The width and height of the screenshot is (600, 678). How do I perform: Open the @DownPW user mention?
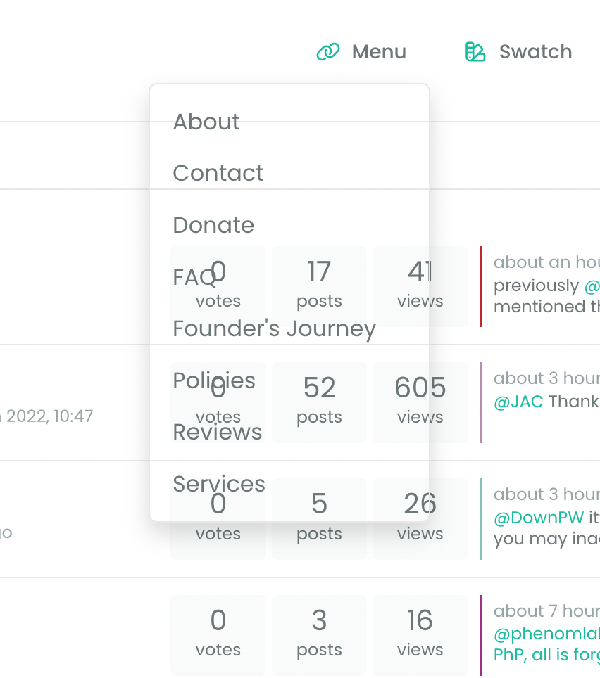[539, 518]
